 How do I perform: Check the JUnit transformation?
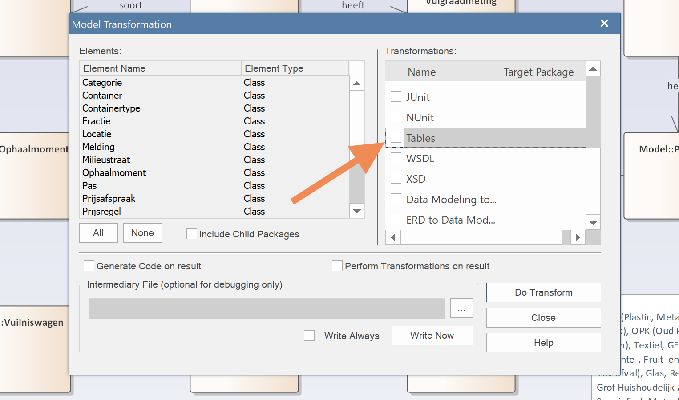tap(396, 97)
